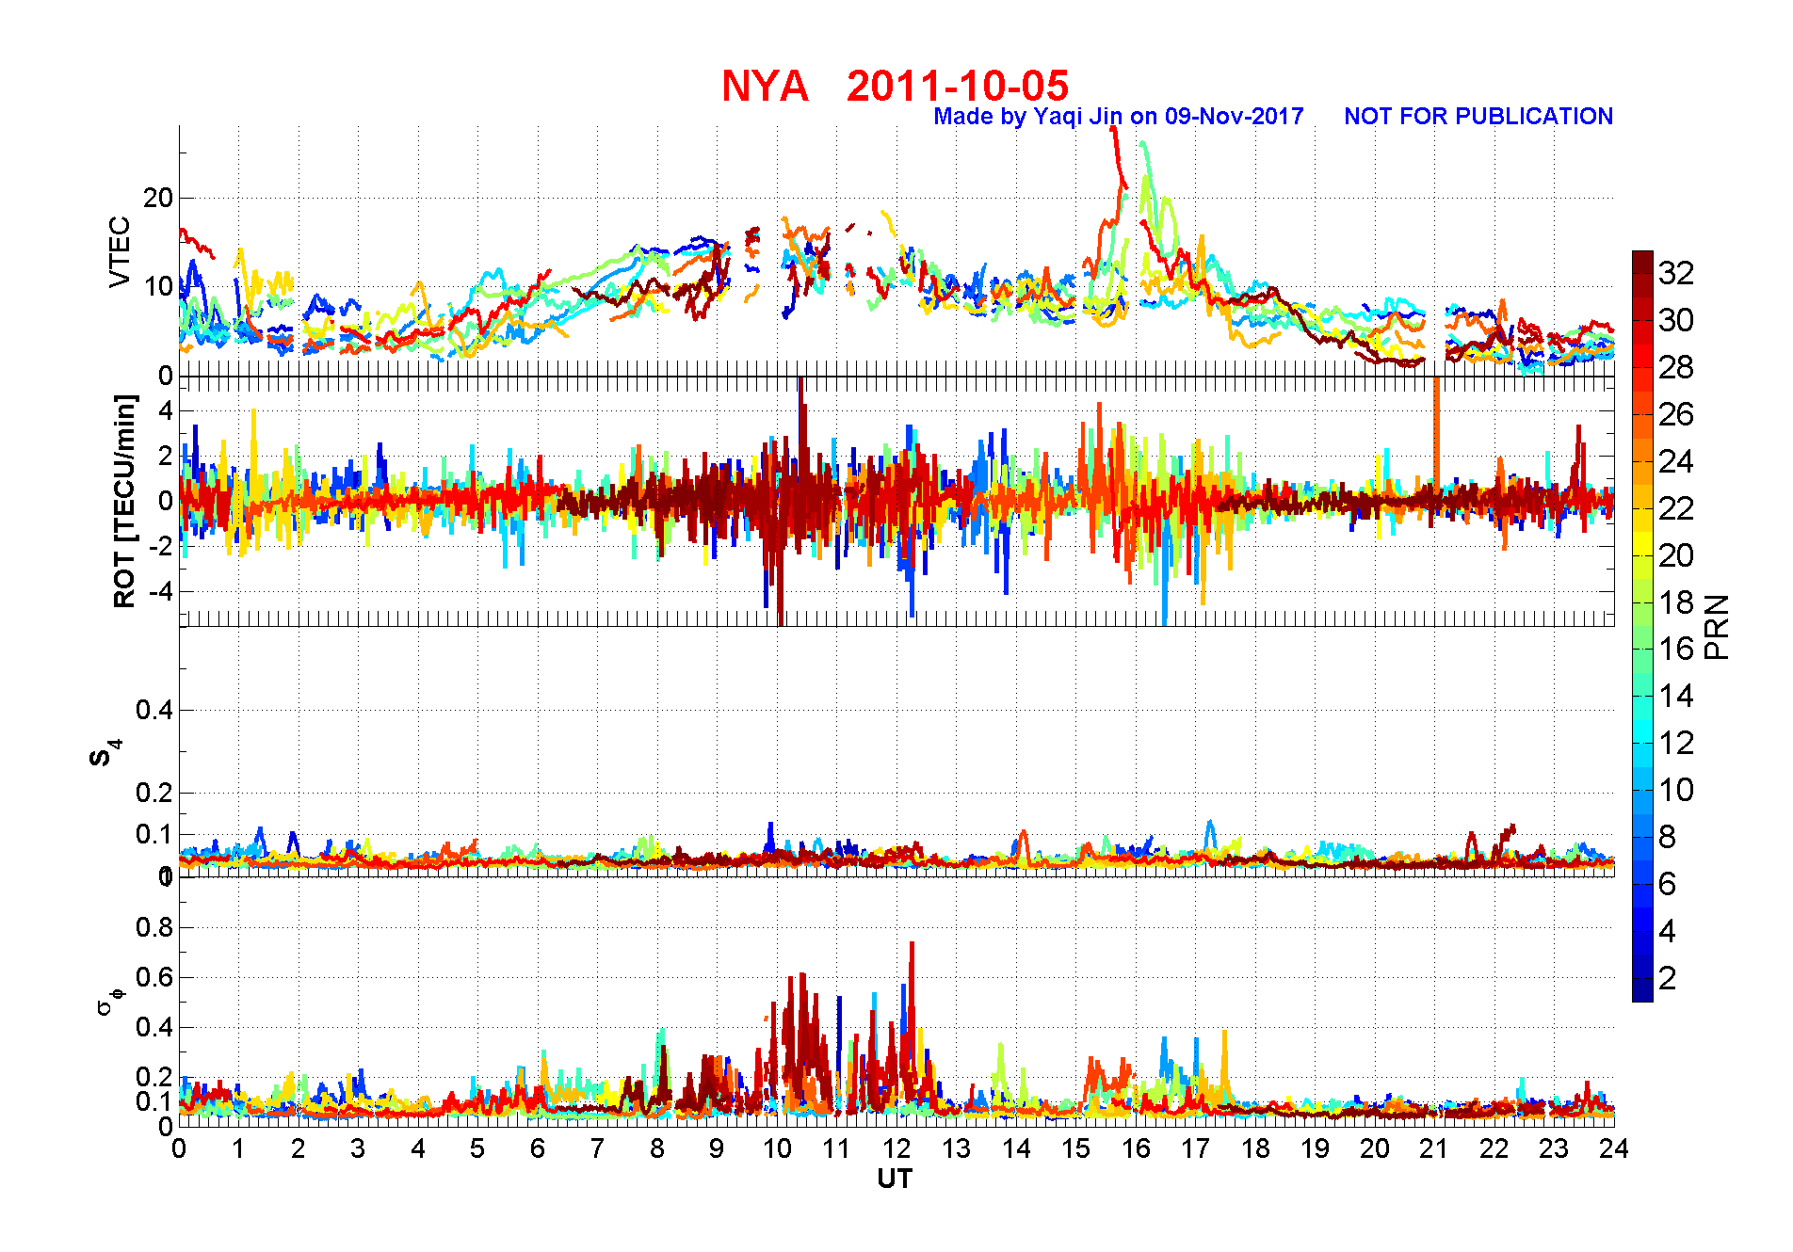
Task: Click the colorbar tick label 30
Action: (1676, 320)
